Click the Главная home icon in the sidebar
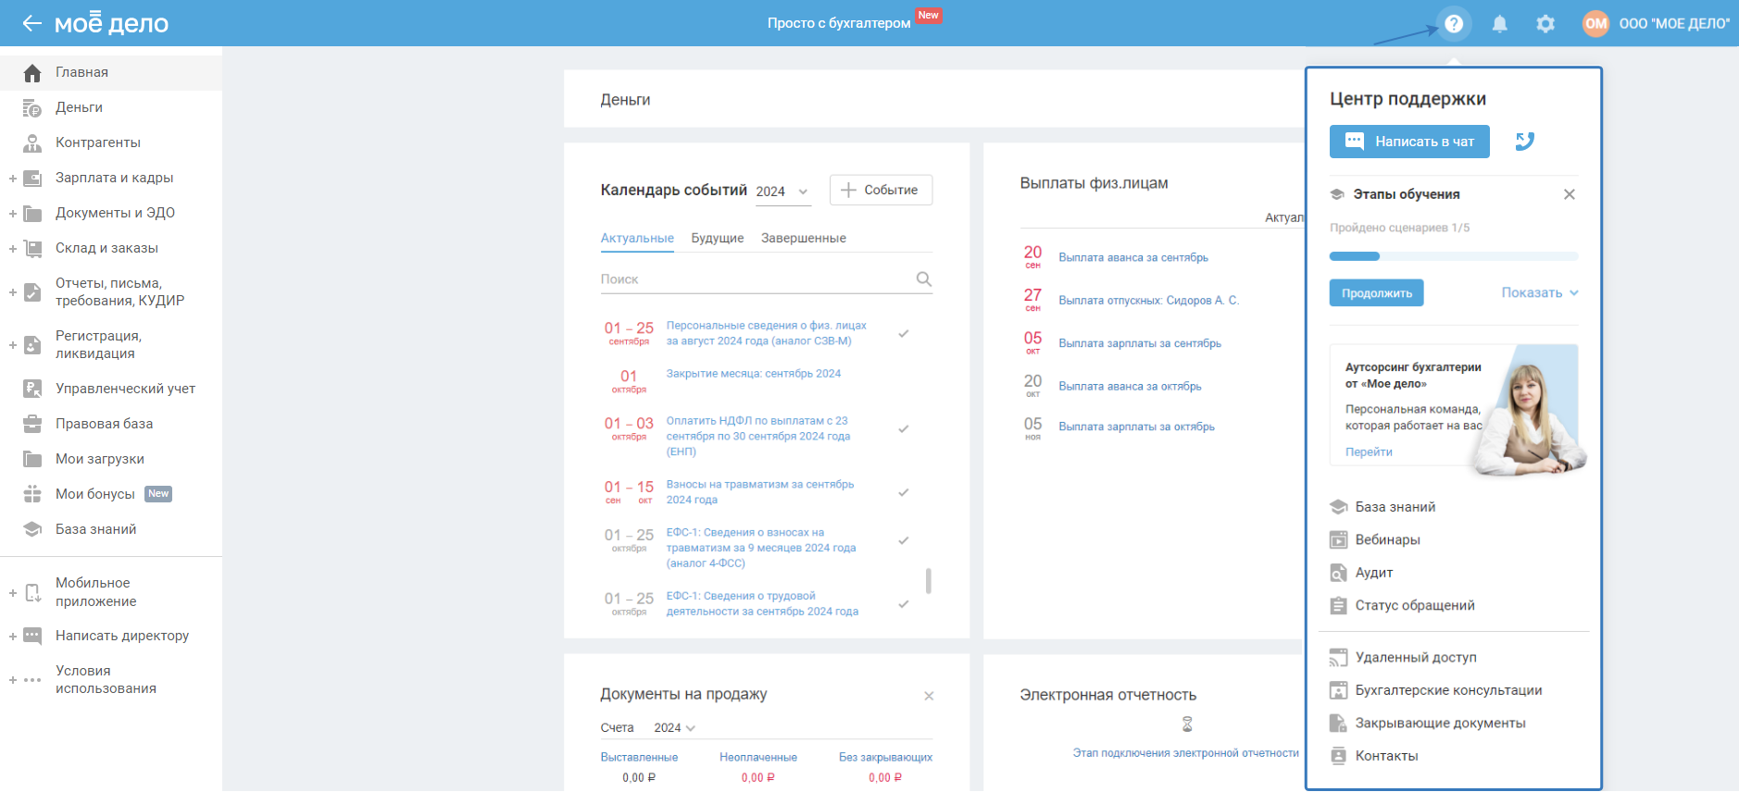Viewport: 1739px width, 792px height. click(x=32, y=72)
